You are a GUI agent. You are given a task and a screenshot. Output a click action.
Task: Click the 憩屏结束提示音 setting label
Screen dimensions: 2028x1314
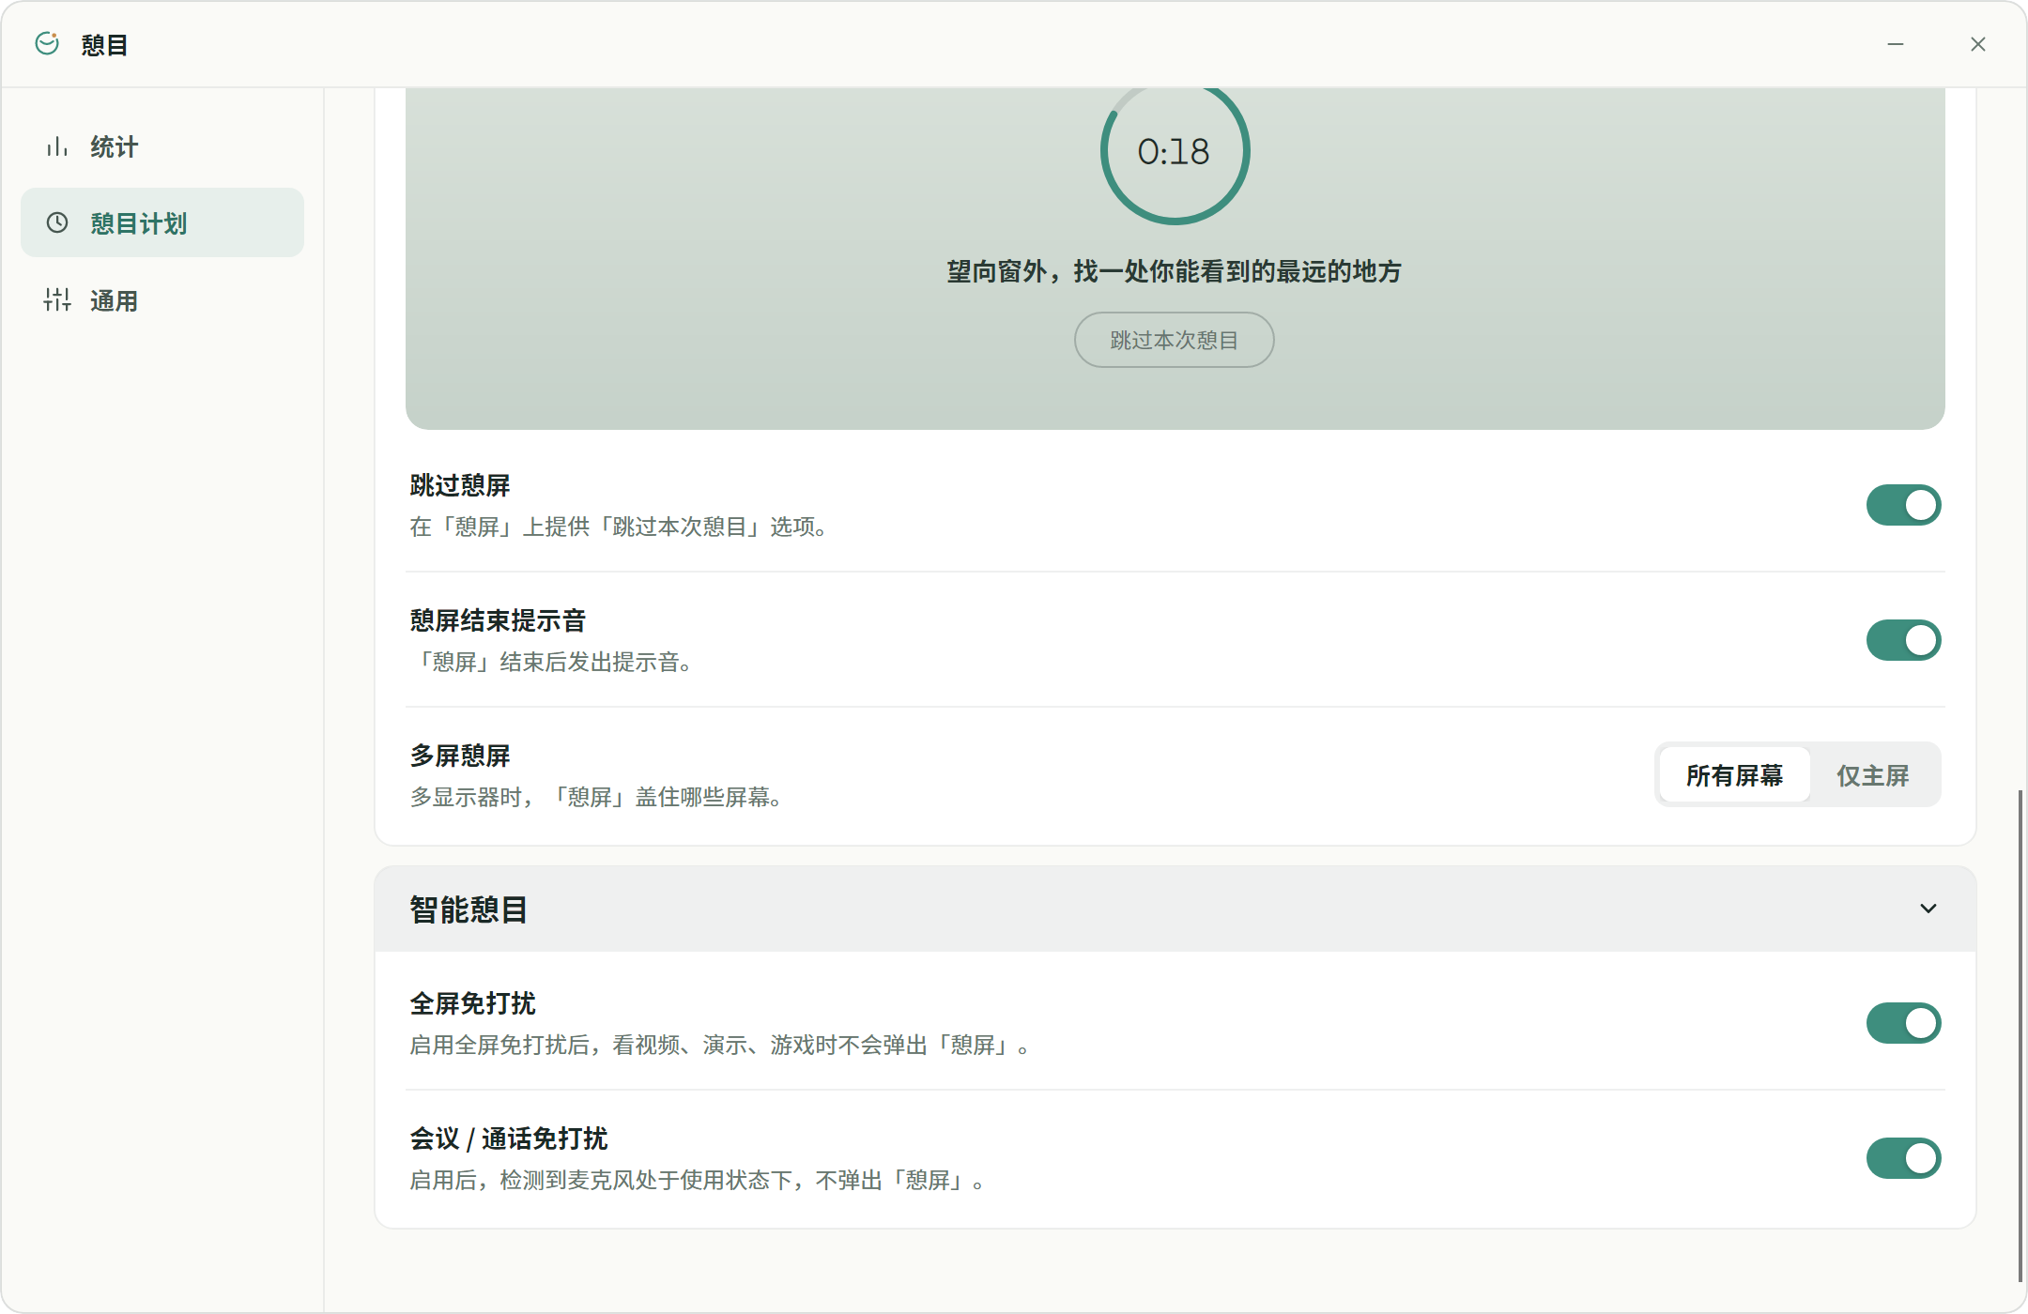tap(498, 620)
